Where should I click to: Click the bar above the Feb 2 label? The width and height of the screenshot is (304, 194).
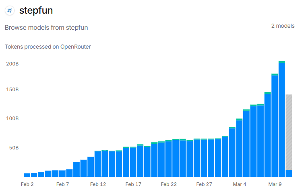27,175
